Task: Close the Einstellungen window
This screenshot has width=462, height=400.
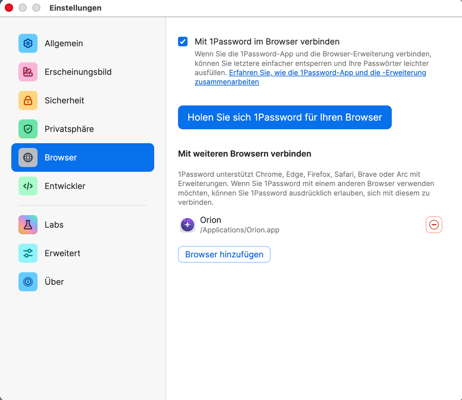Action: pos(9,8)
